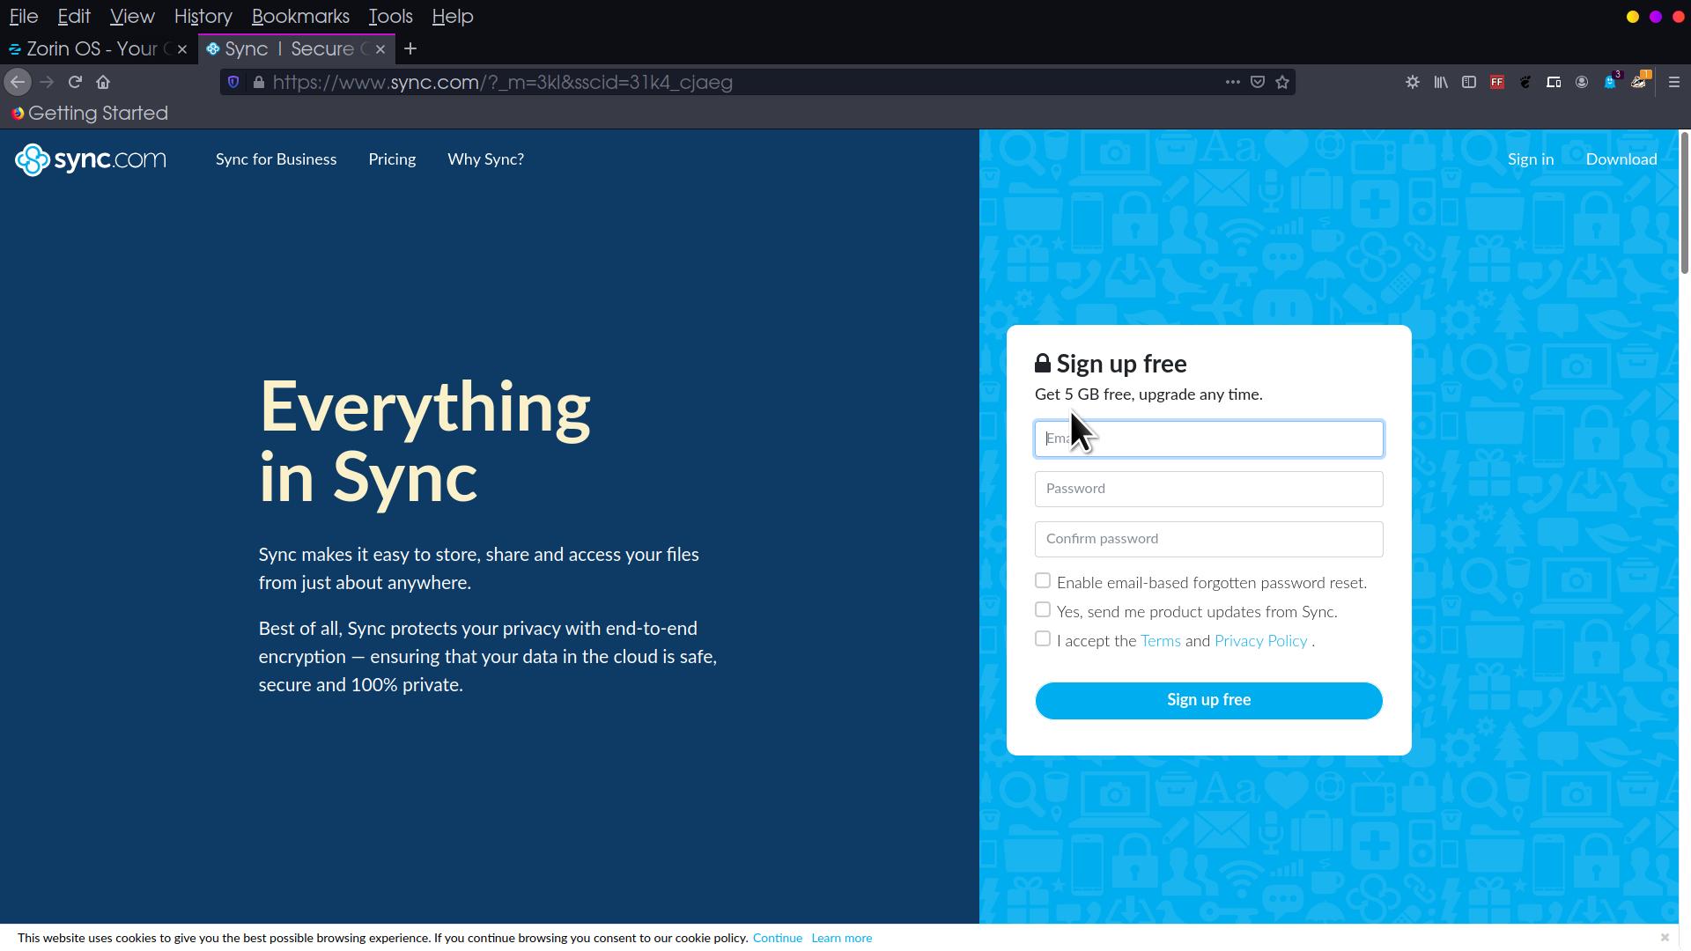Screen dimensions: 1691x951
Task: Open the GNOME footprint extension icon
Action: click(1525, 82)
